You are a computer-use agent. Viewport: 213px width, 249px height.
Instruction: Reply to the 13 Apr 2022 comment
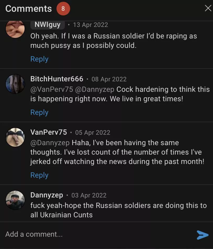(39, 59)
